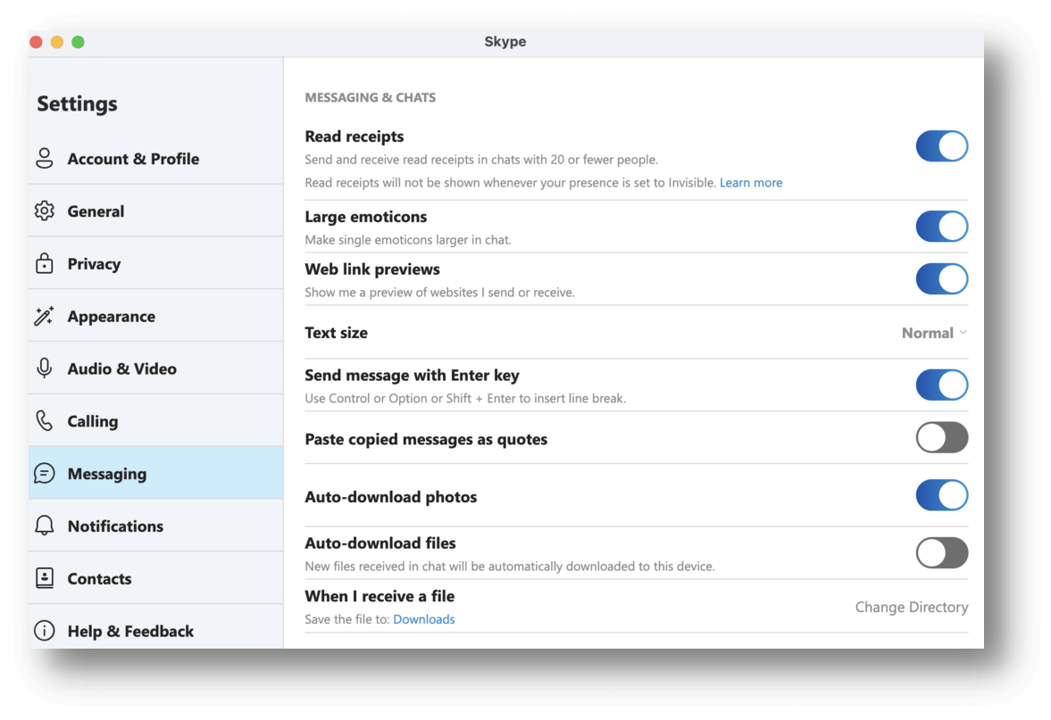Viewport: 1051px width, 720px height.
Task: Toggle Auto-download files on
Action: 942,553
